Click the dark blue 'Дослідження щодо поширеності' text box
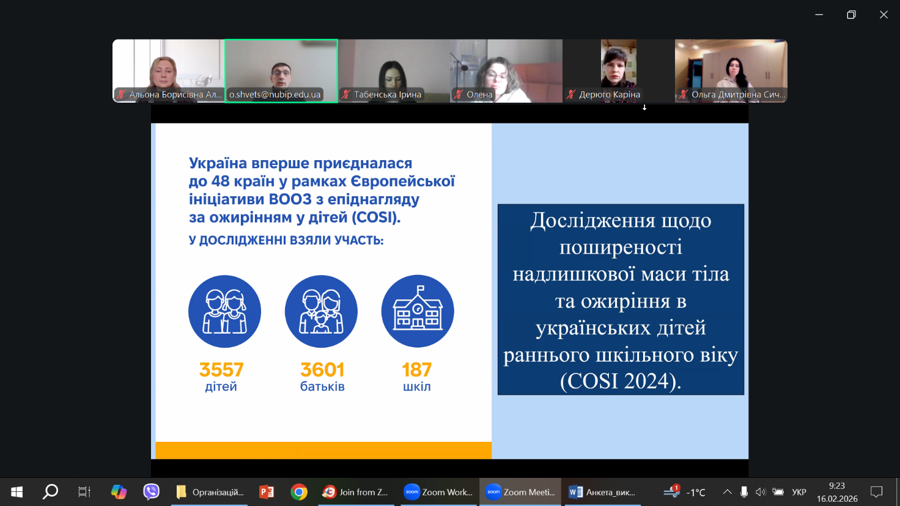Viewport: 900px width, 506px height. point(621,299)
